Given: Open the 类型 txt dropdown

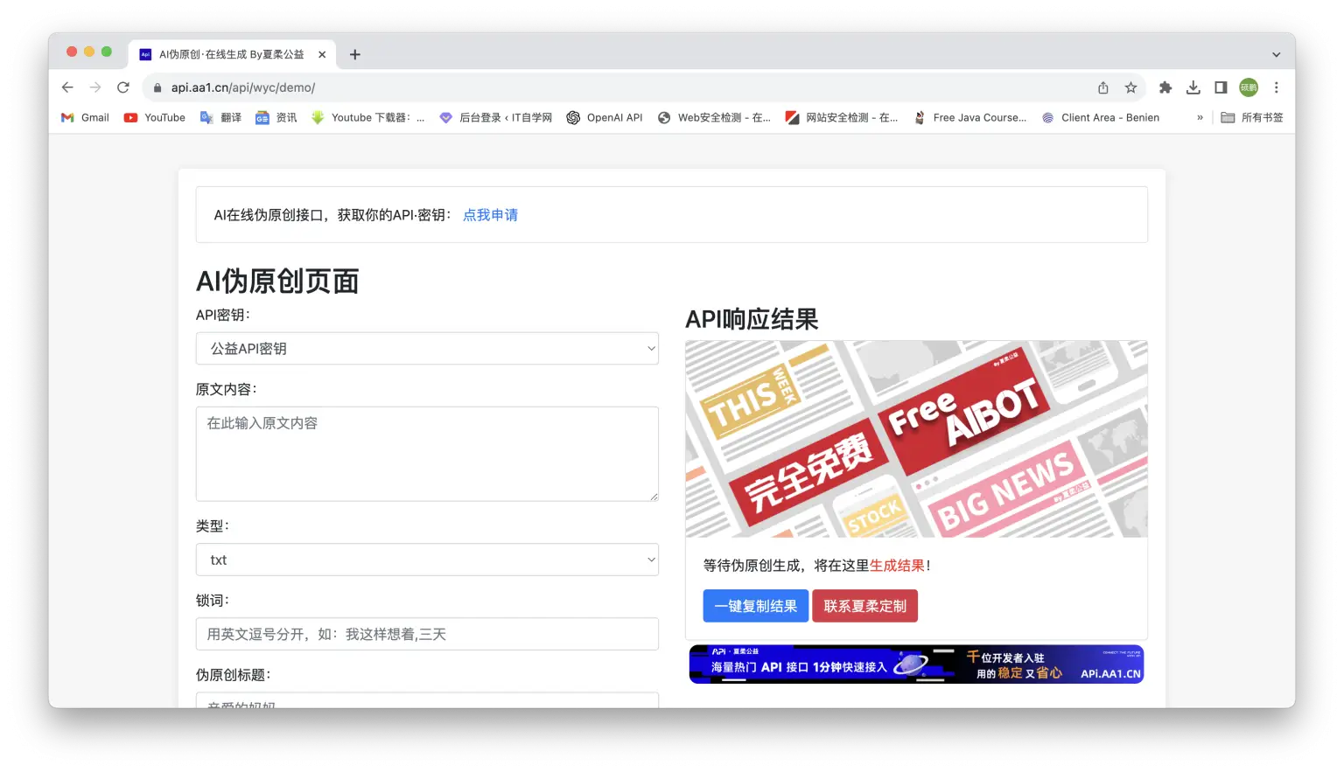Looking at the screenshot, I should 427,560.
